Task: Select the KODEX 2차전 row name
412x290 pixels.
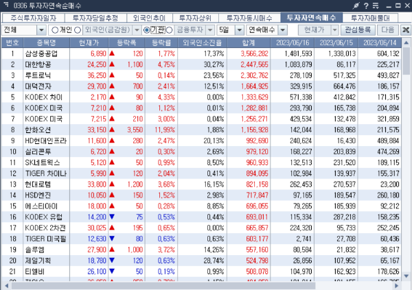Action: pos(45,228)
